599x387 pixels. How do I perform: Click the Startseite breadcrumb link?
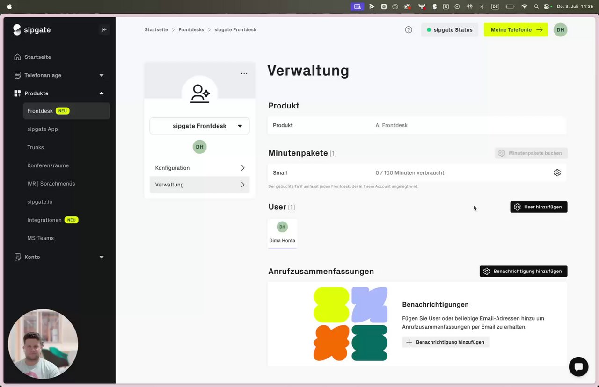pyautogui.click(x=156, y=30)
